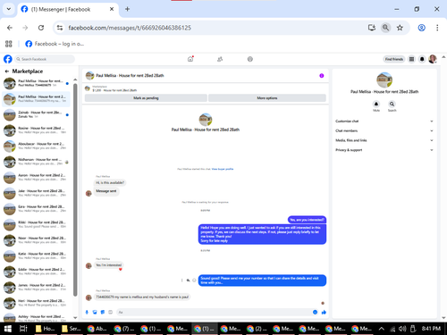Open Eddie house for rent conversation
This screenshot has width=447, height=335.
(36, 272)
